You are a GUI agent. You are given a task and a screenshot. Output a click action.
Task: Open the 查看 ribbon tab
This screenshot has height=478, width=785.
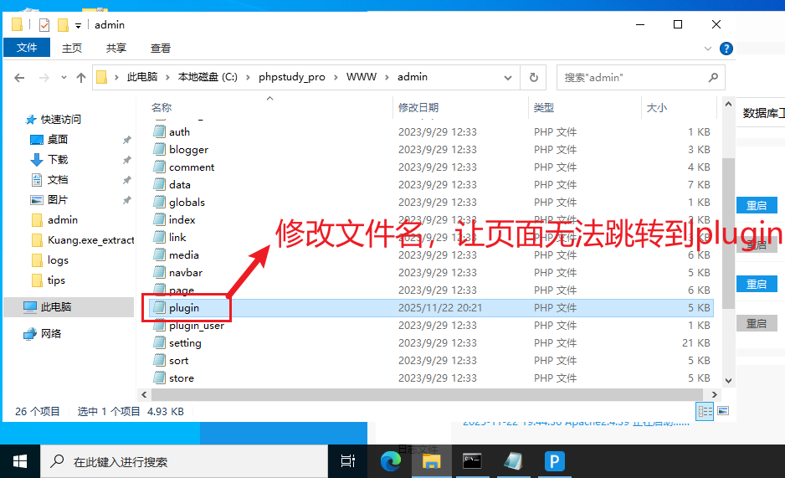click(x=160, y=48)
